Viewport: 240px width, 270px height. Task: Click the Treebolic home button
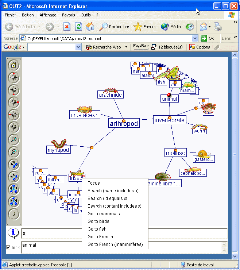pyautogui.click(x=13, y=65)
